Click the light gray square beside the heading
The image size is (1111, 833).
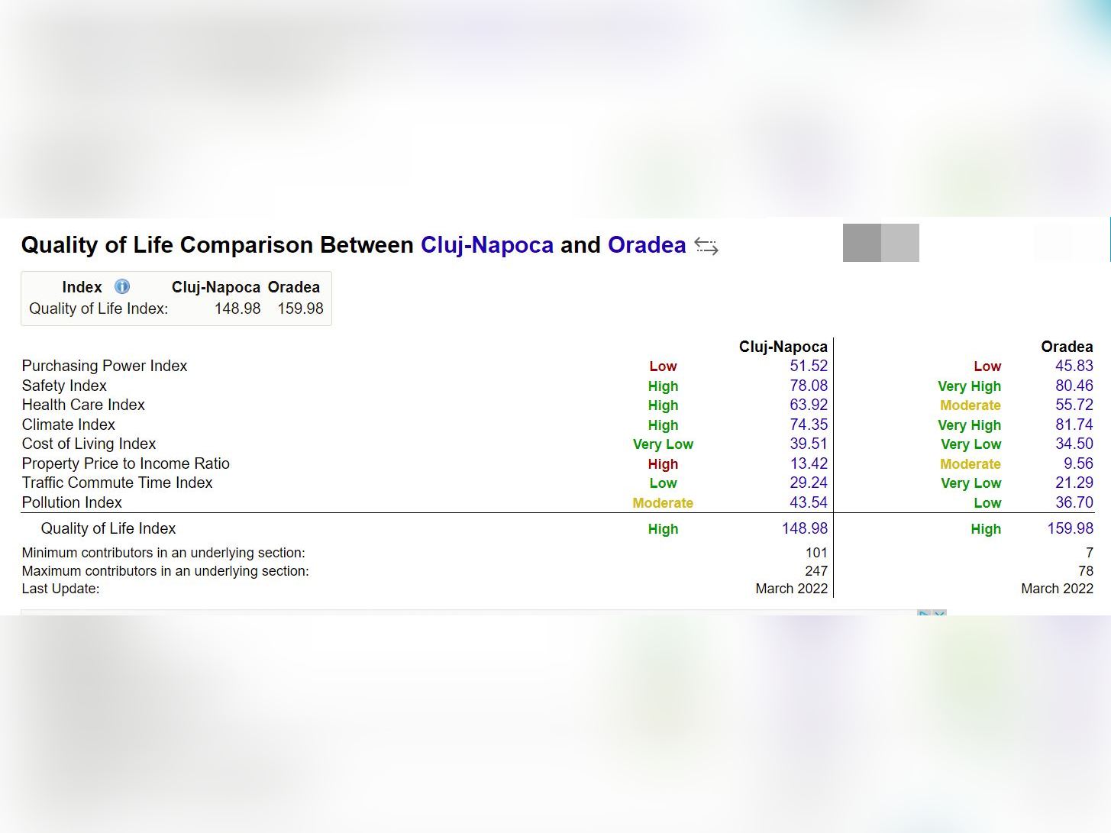[x=900, y=243]
